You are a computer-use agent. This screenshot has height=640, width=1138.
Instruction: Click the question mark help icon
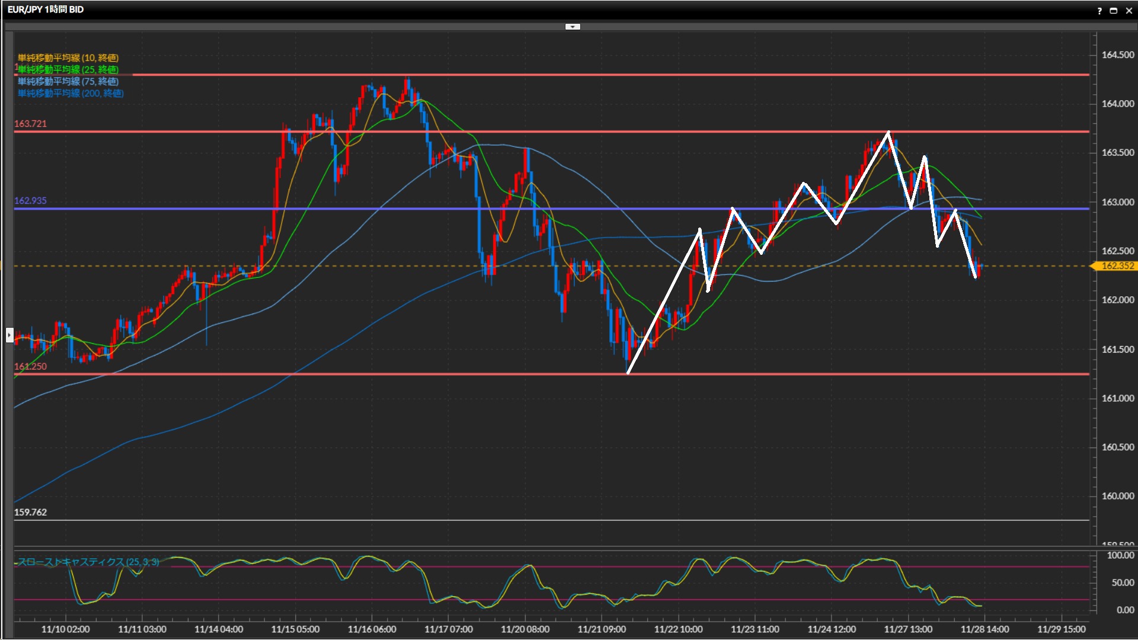1099,10
